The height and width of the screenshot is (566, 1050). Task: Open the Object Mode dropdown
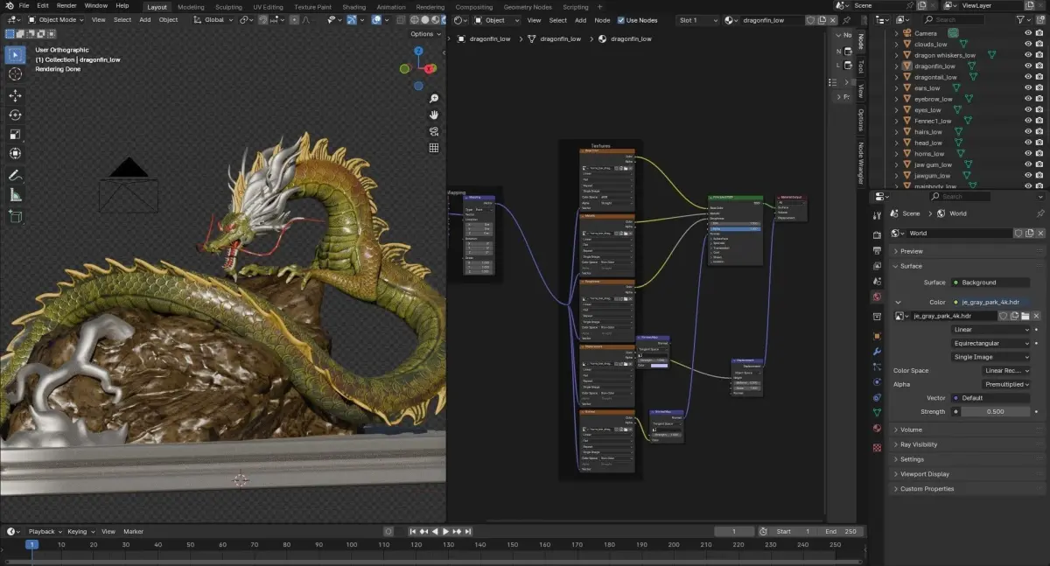coord(56,20)
